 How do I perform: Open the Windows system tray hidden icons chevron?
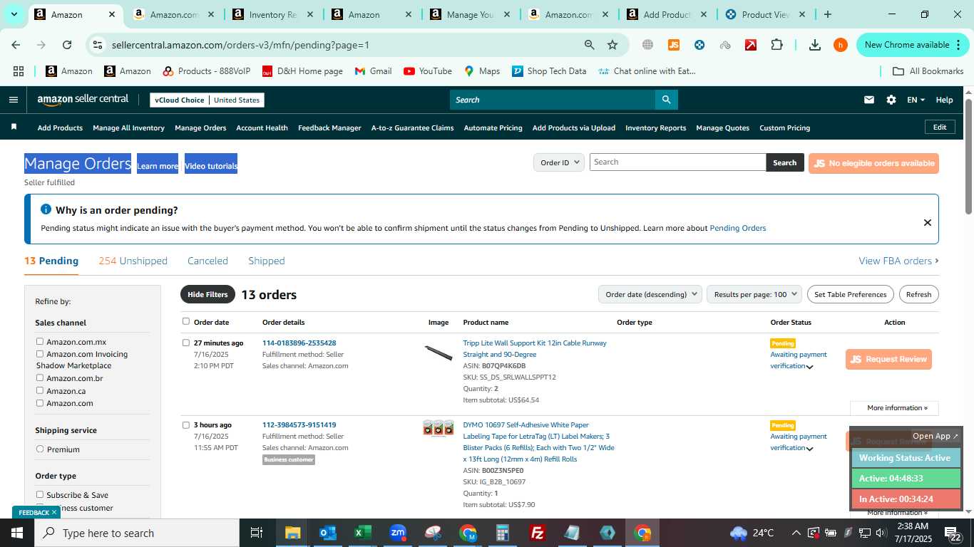coord(796,533)
